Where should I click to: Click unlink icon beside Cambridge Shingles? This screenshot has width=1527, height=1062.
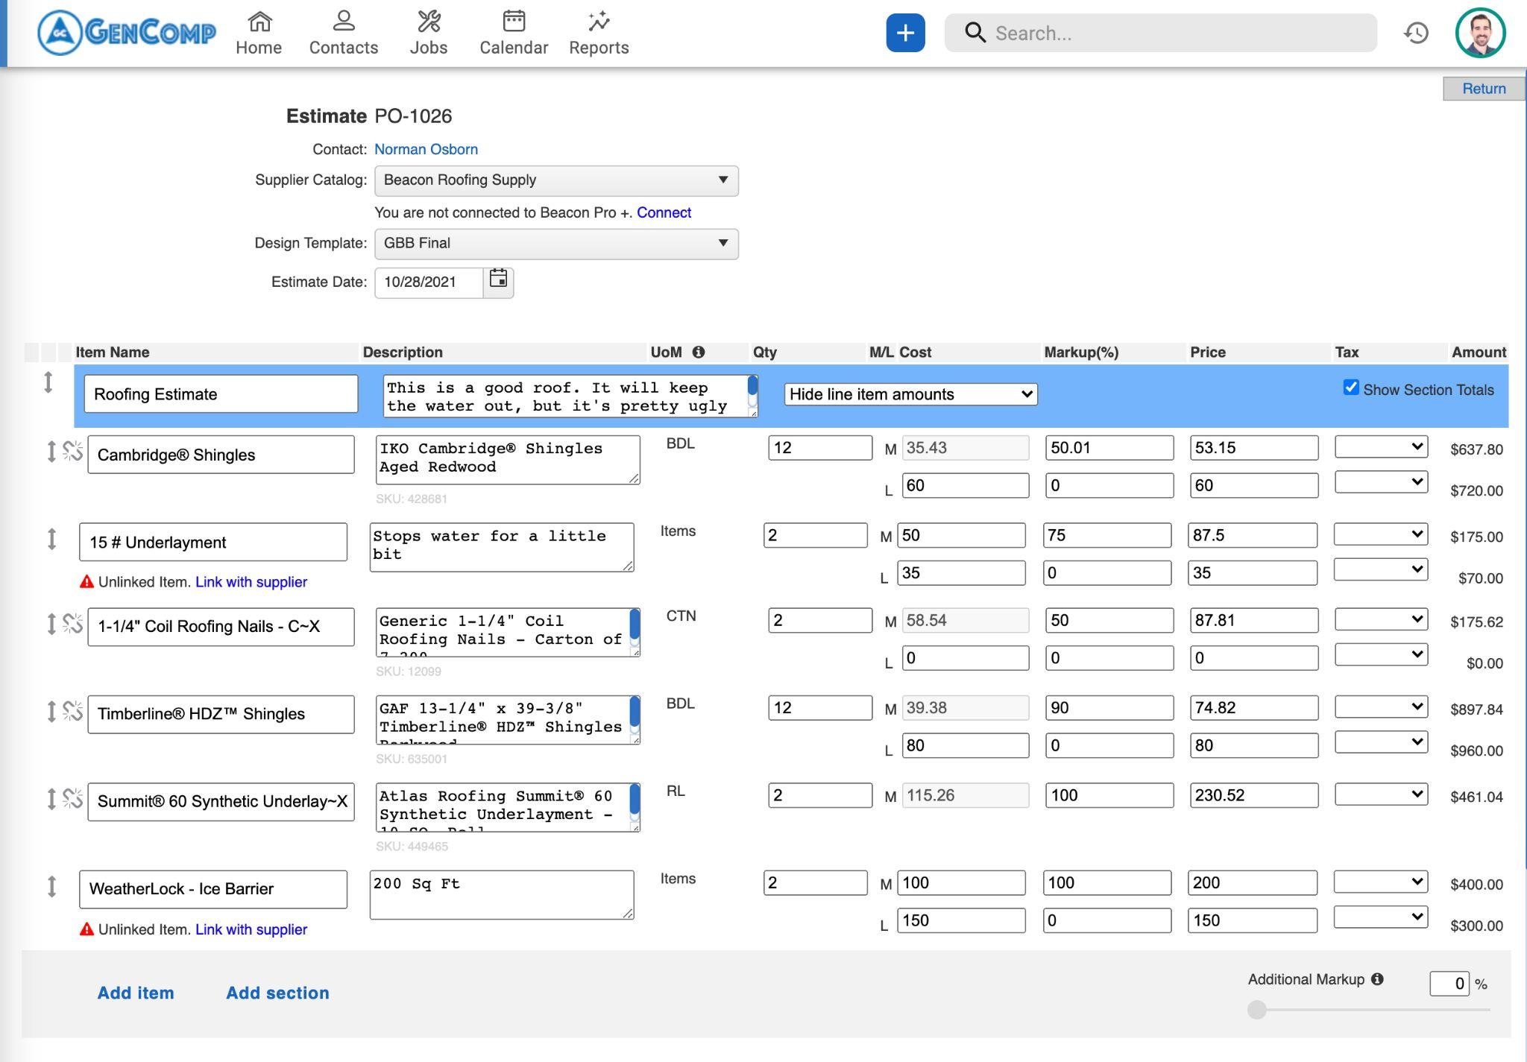click(x=72, y=451)
